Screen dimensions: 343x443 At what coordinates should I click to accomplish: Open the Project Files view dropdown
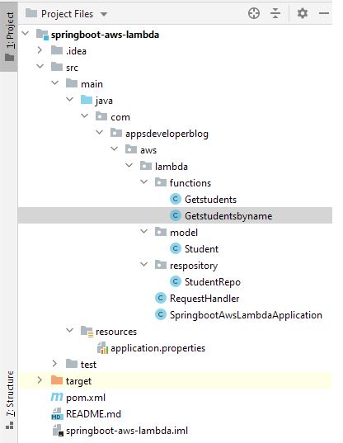104,14
